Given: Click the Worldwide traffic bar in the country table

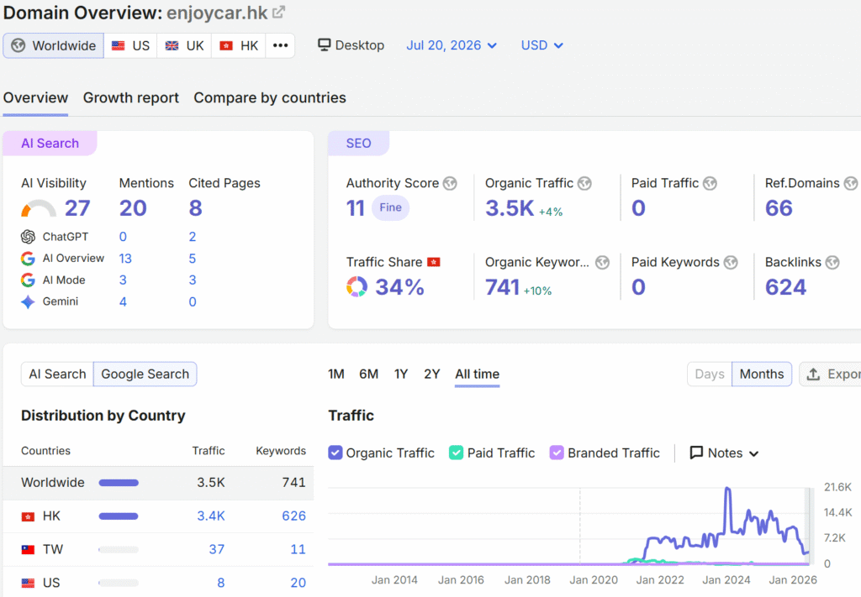Looking at the screenshot, I should click(x=119, y=483).
